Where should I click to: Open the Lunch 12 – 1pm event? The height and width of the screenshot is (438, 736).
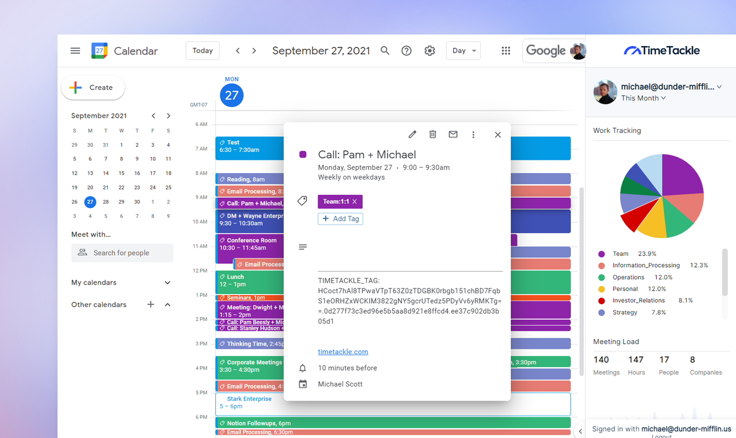(250, 283)
